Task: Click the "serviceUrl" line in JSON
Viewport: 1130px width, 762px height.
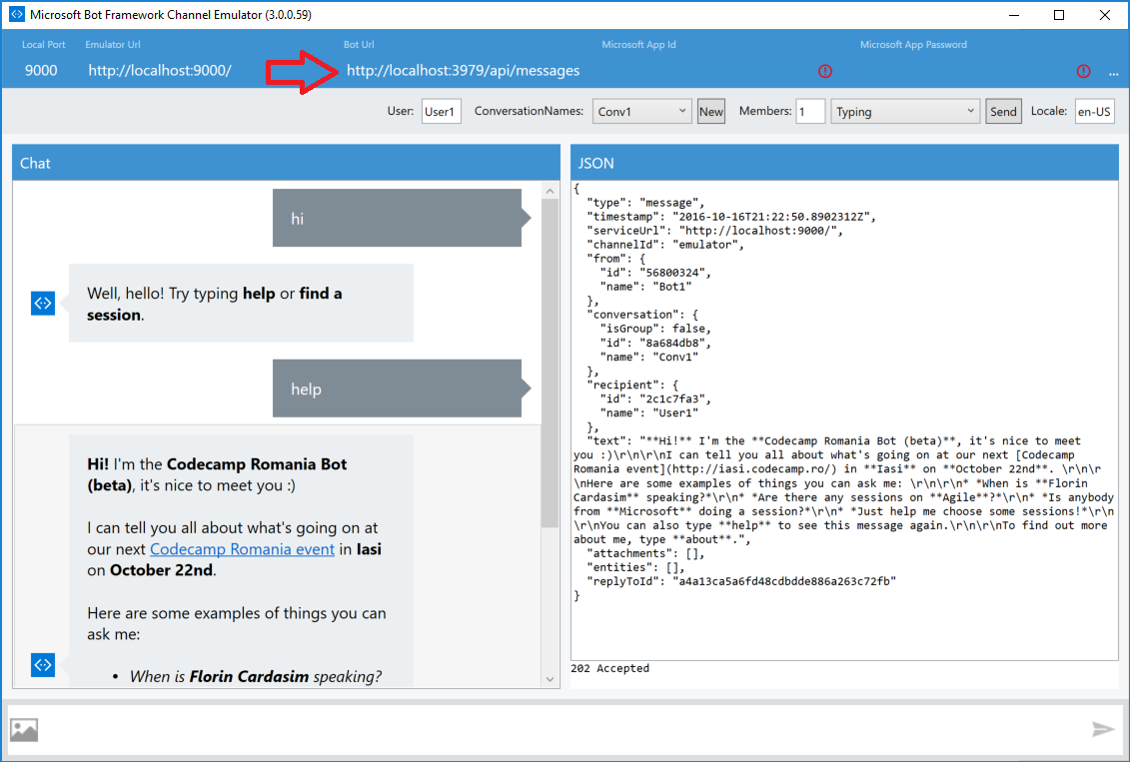Action: pos(715,231)
